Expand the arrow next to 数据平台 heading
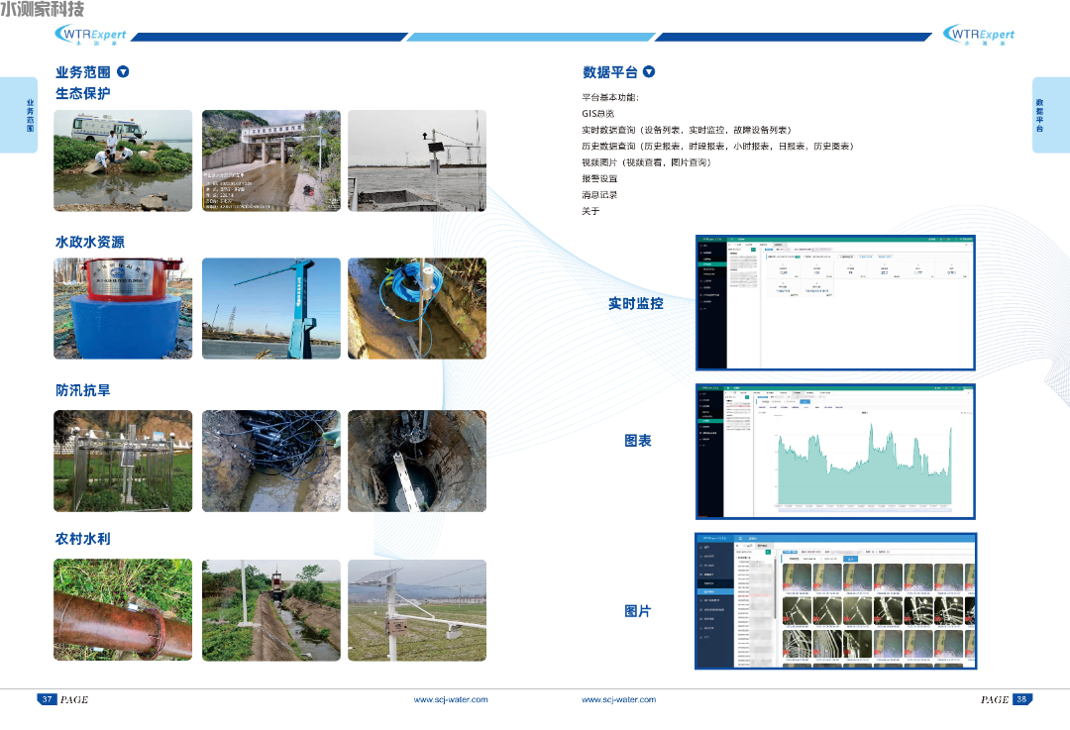This screenshot has height=730, width=1070. (x=649, y=71)
